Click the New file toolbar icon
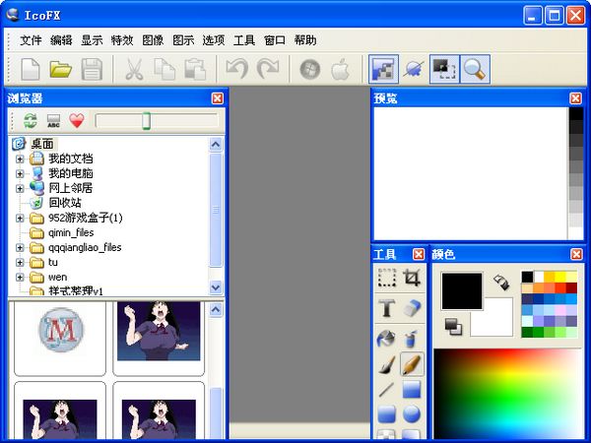This screenshot has width=591, height=443. coord(30,69)
